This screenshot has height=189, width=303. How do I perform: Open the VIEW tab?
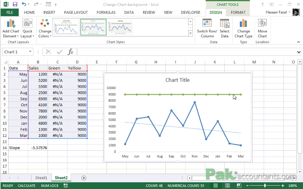pos(168,13)
